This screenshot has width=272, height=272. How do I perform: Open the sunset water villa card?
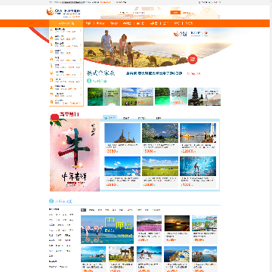(x=177, y=230)
